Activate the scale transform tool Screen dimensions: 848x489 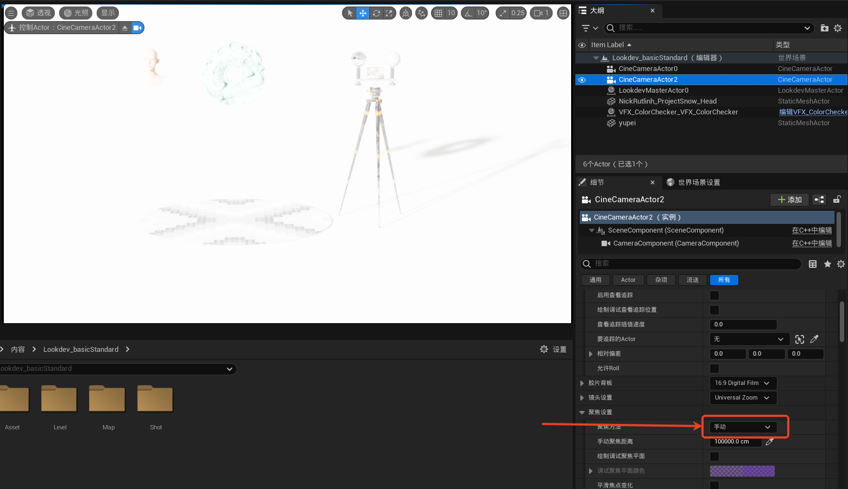click(x=389, y=13)
